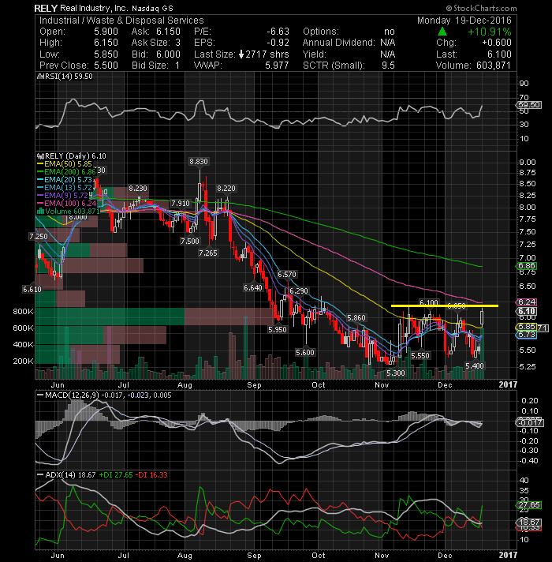
Task: Click the Nasdaq GS exchange label
Action: click(152, 8)
